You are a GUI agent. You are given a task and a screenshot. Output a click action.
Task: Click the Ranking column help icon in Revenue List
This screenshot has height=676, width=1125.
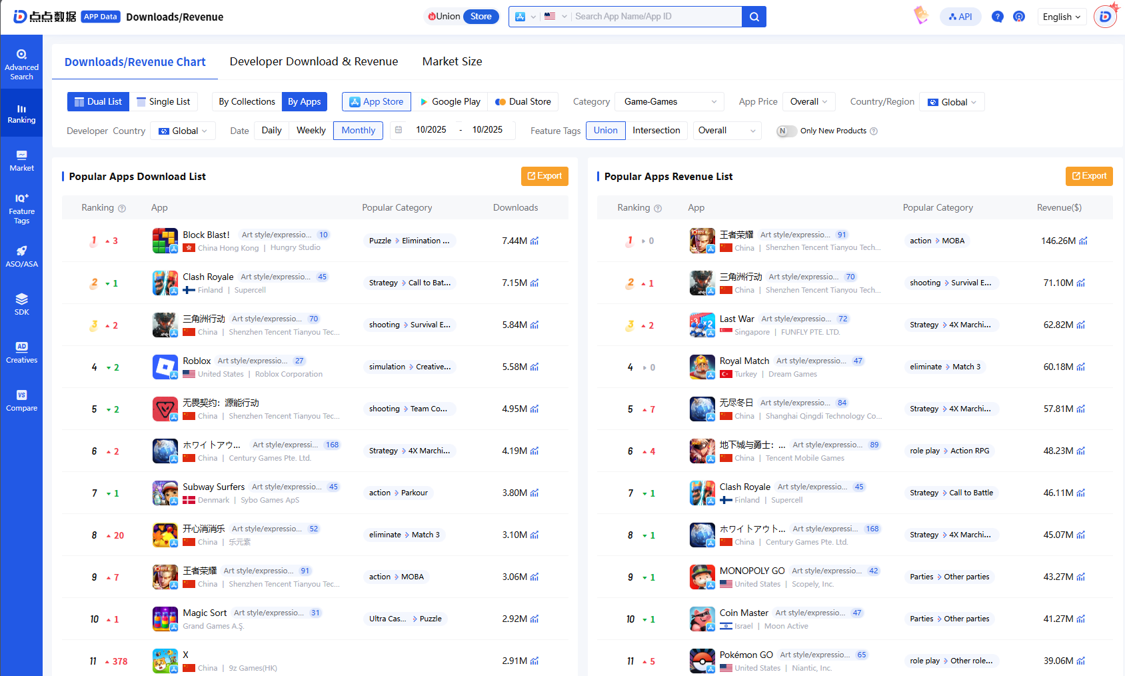[x=658, y=209]
